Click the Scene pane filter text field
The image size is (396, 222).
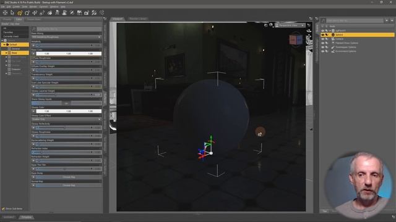355,20
